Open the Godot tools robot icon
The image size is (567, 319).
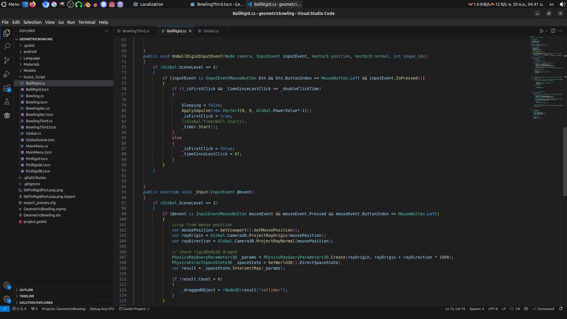click(x=7, y=116)
